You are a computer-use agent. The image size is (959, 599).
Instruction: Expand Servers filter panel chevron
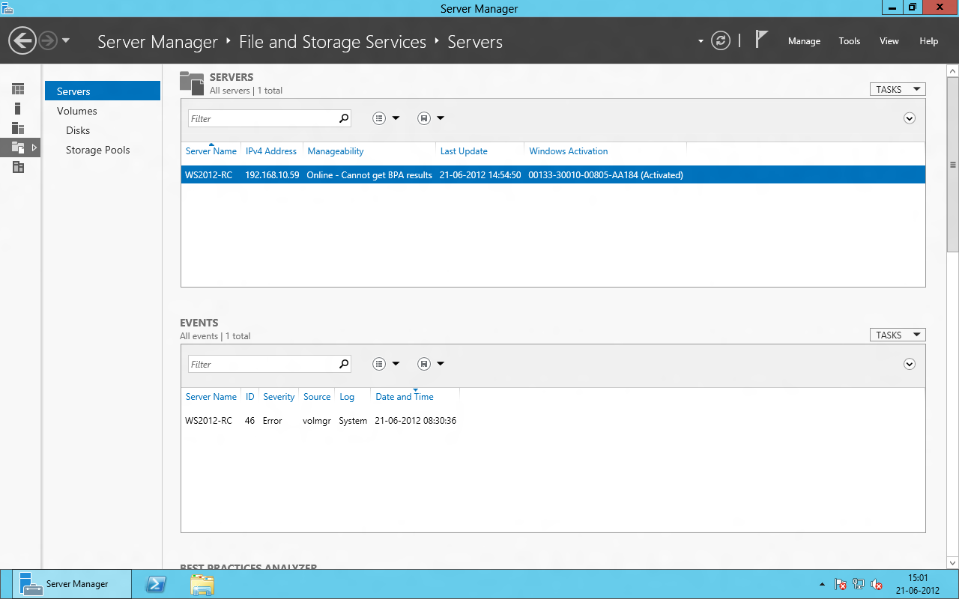(910, 118)
